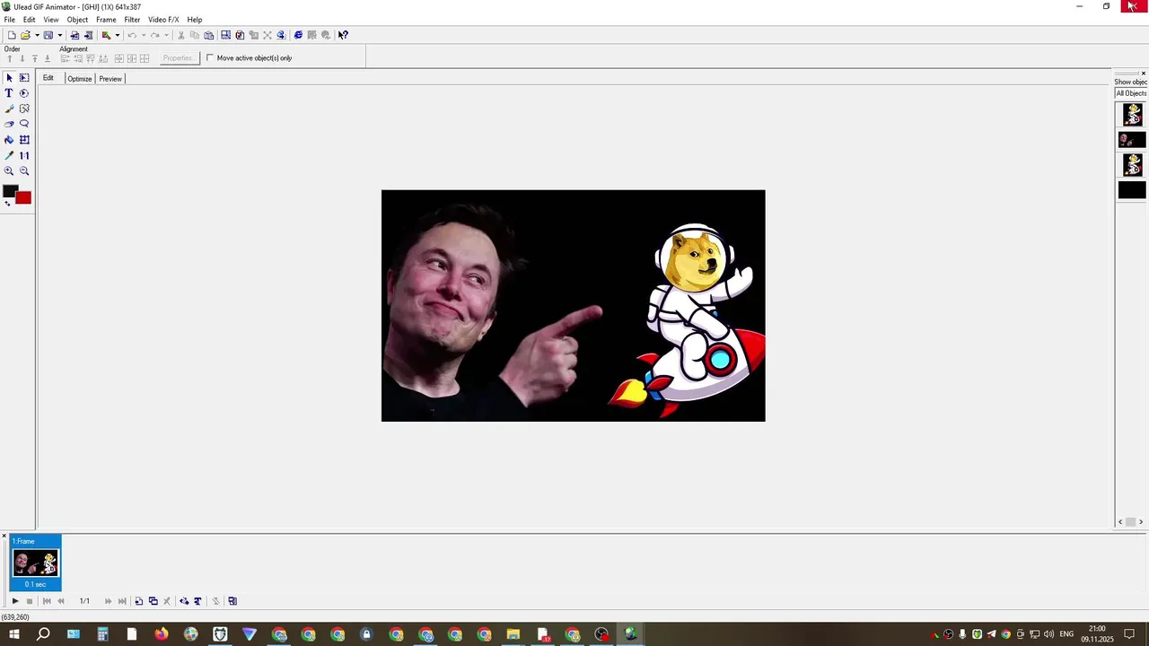The image size is (1149, 646).
Task: Open the notification center icon
Action: tap(1130, 634)
